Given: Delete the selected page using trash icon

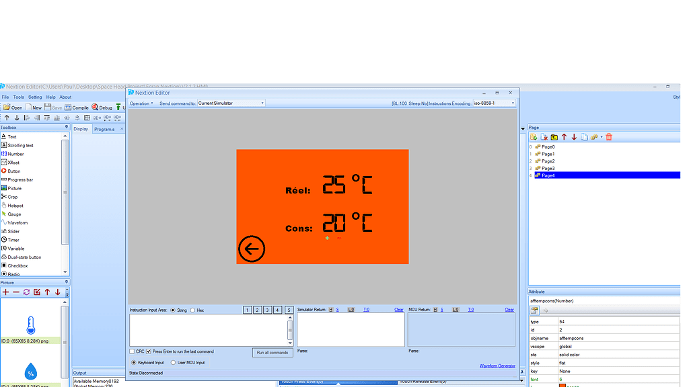Looking at the screenshot, I should (610, 136).
